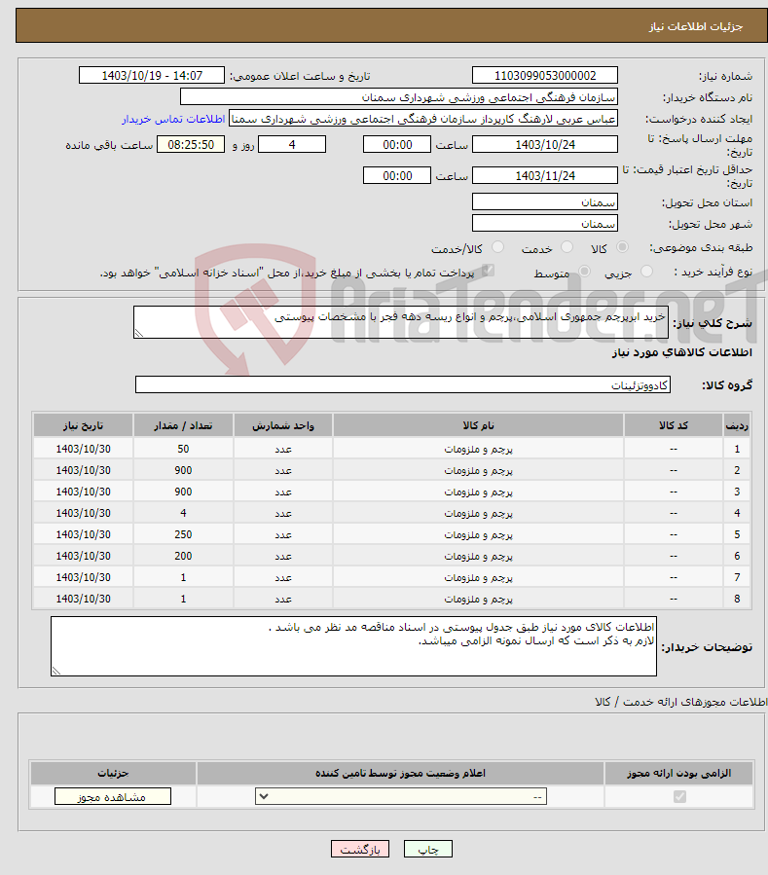The image size is (768, 875).
Task: Click the delivery province field سمنان
Action: tap(545, 202)
